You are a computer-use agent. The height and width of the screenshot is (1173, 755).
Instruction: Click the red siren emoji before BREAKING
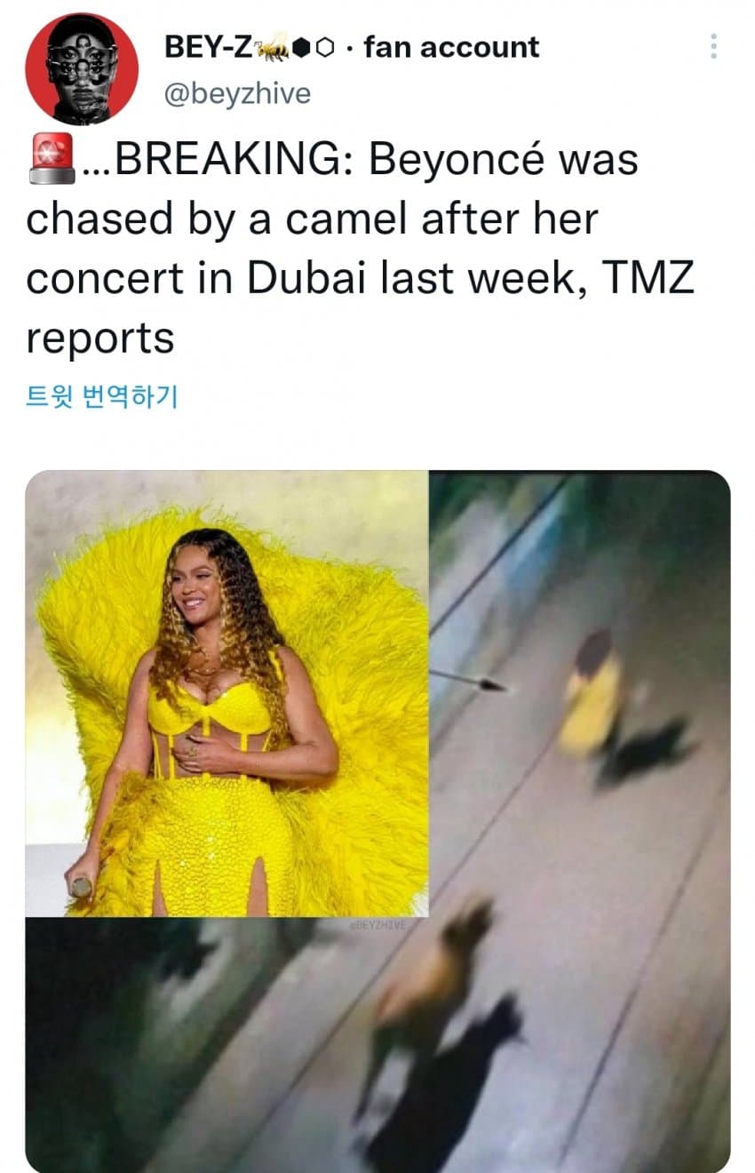tap(52, 163)
